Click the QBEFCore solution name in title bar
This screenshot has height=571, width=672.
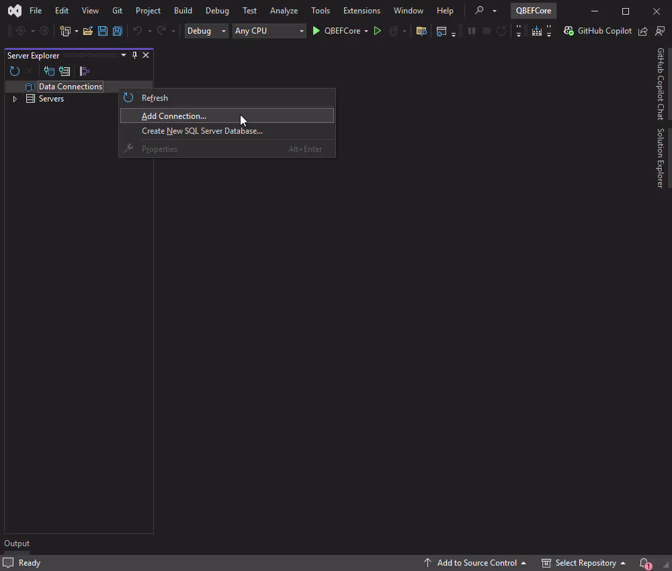(533, 11)
